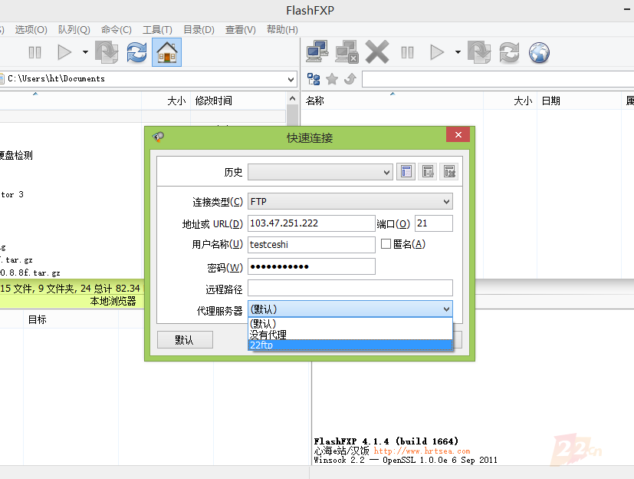Refresh the local file list with blue arrows icon

(136, 52)
